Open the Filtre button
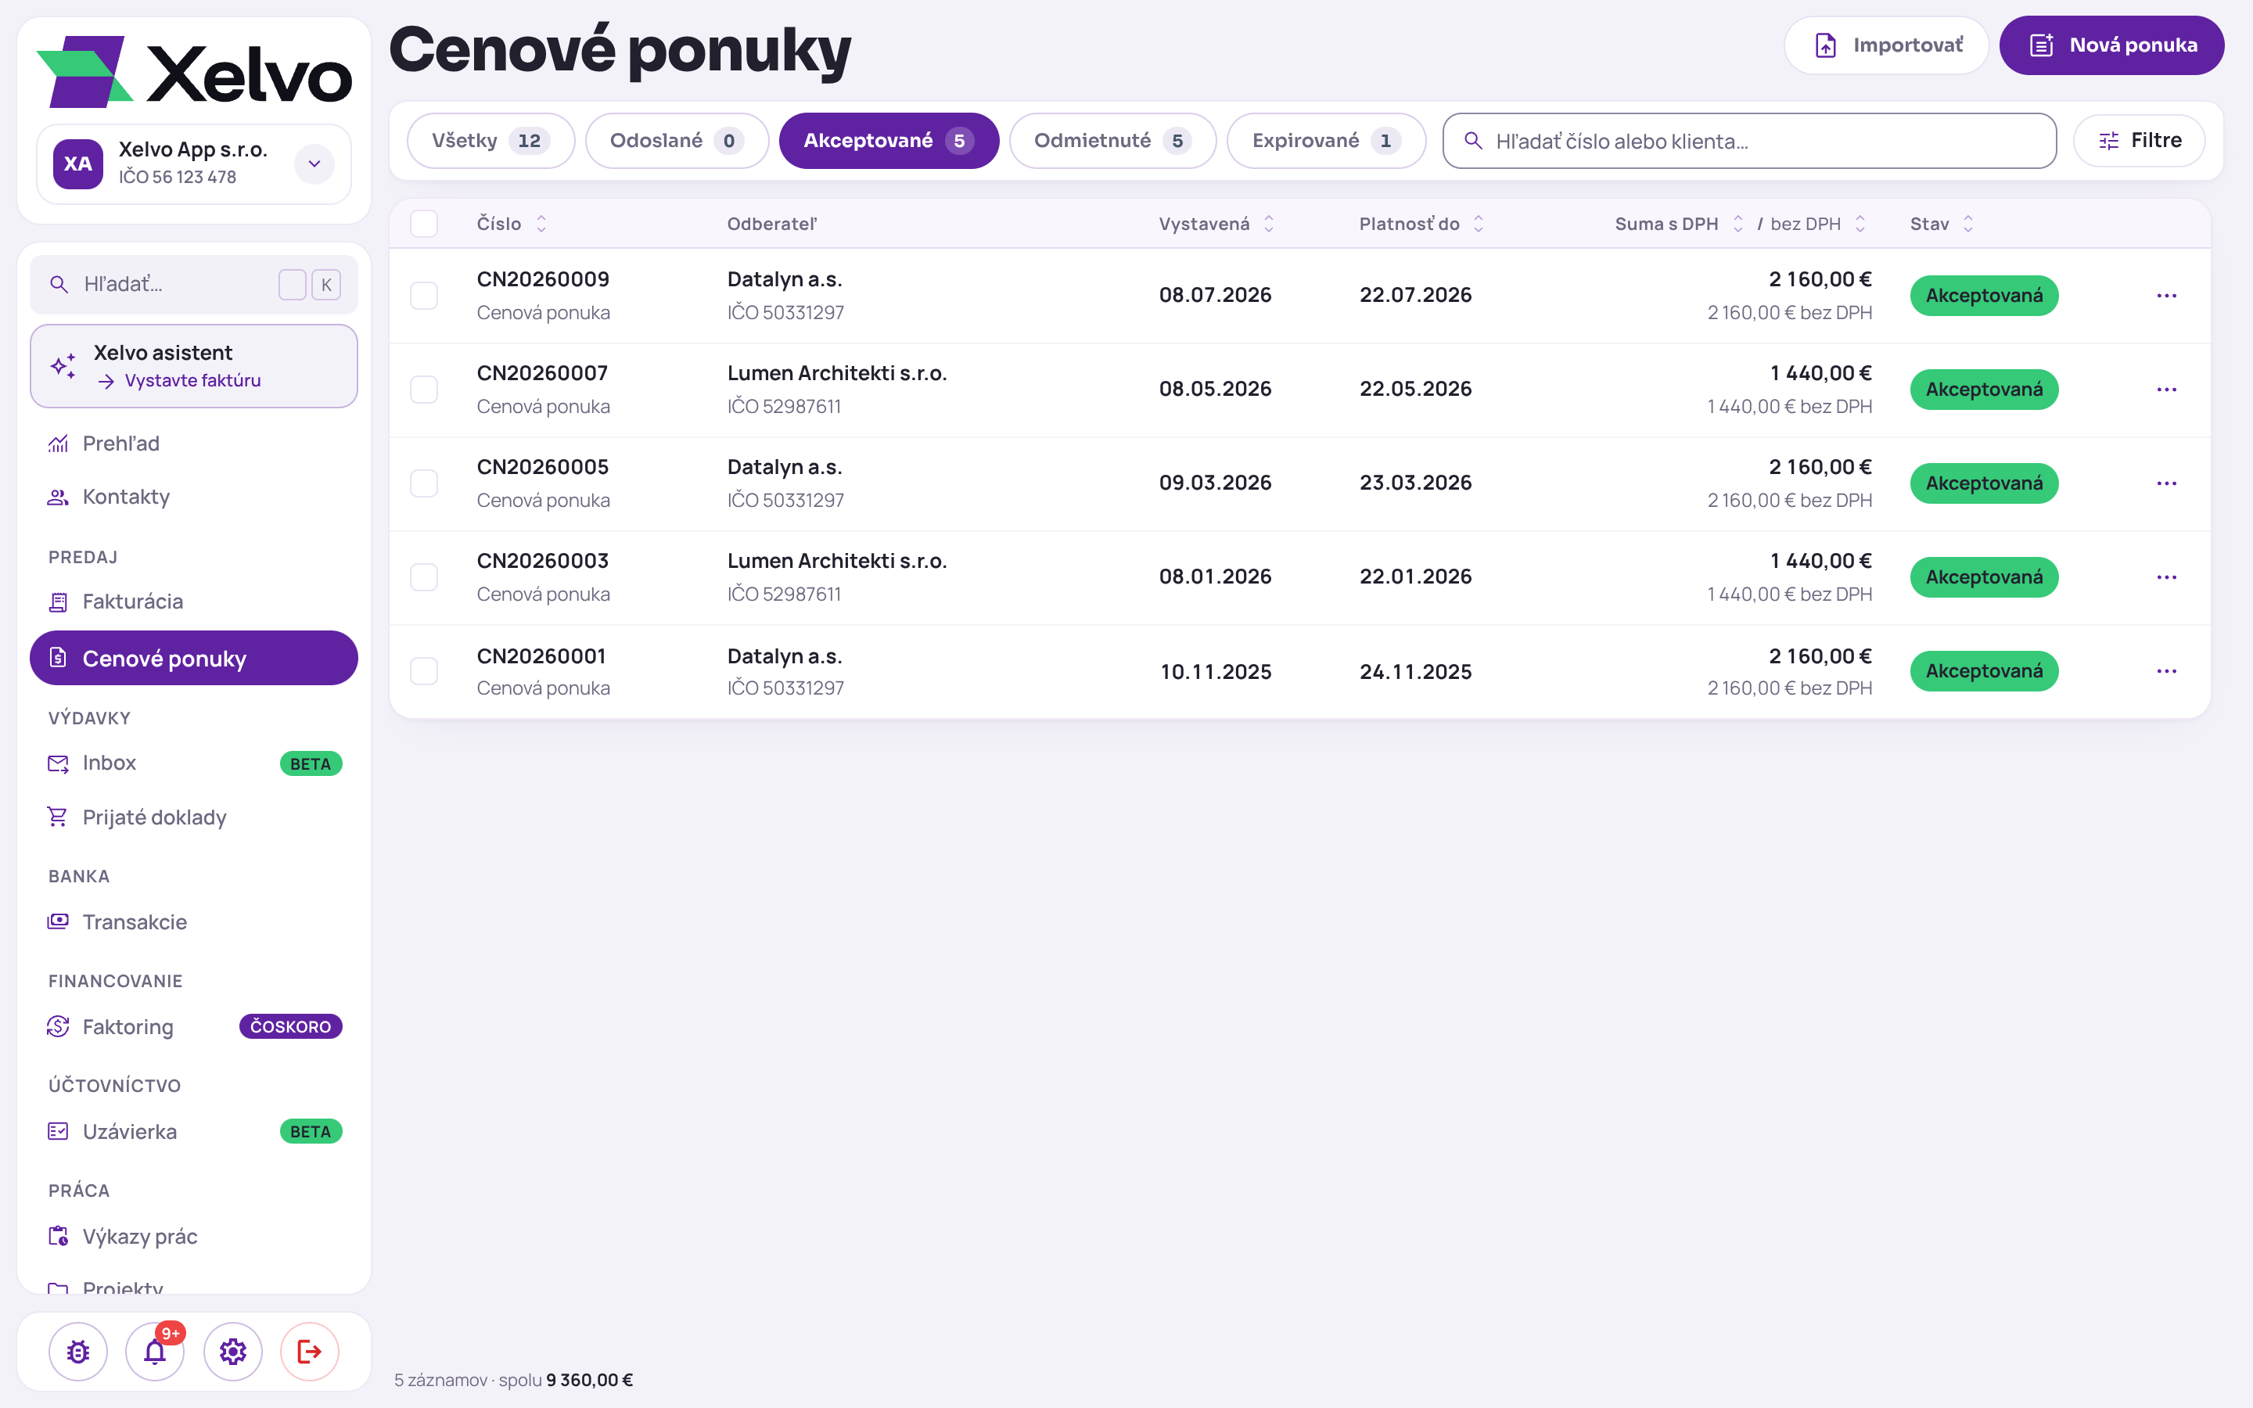 pos(2140,141)
